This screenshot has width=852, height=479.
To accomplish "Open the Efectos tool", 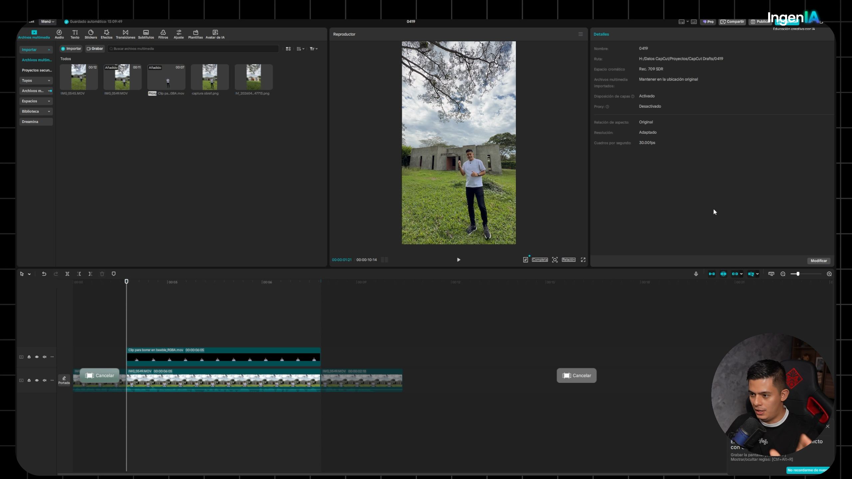I will click(x=106, y=34).
